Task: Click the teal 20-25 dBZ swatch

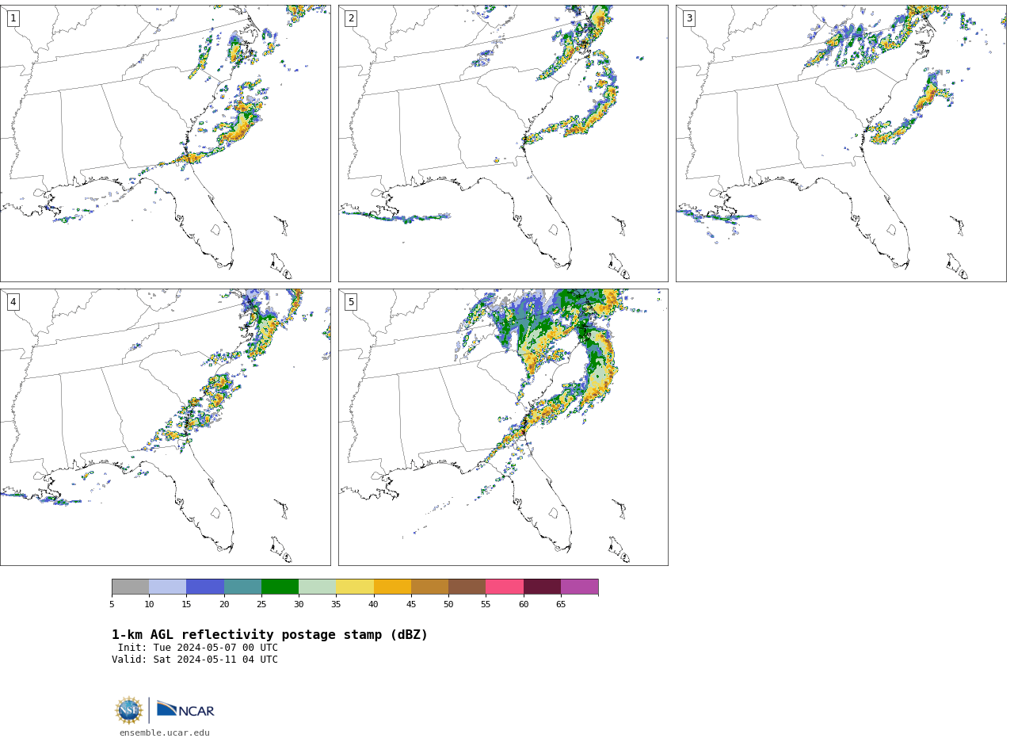Action: [242, 587]
